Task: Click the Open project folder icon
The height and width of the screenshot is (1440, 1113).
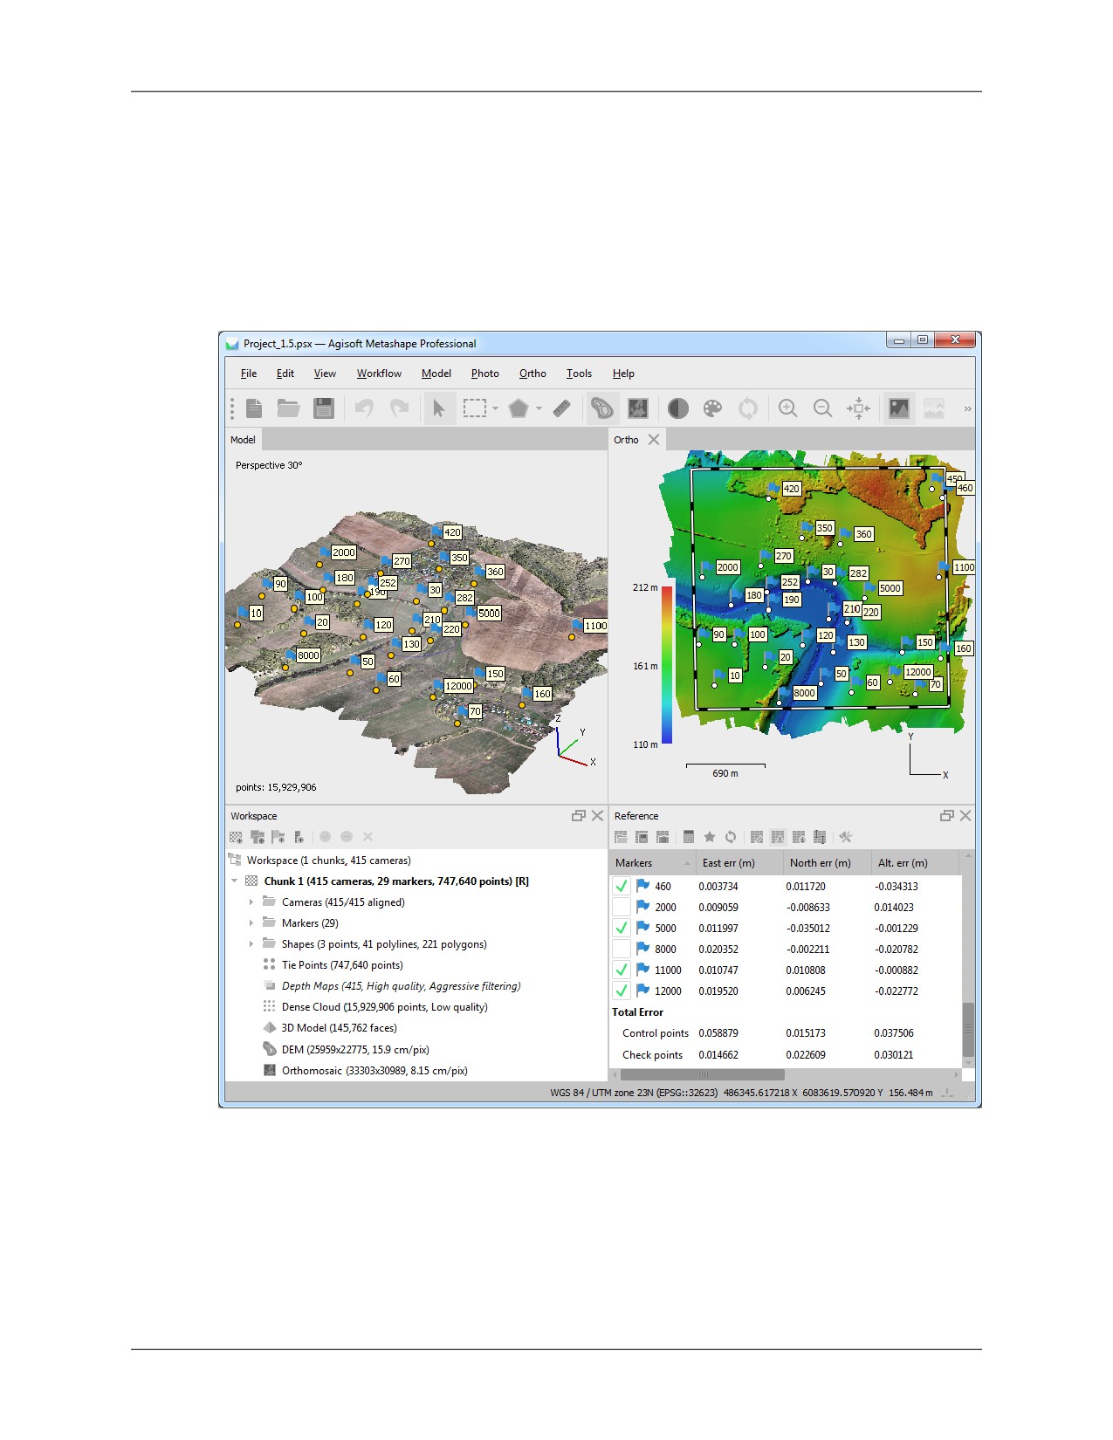Action: tap(288, 408)
